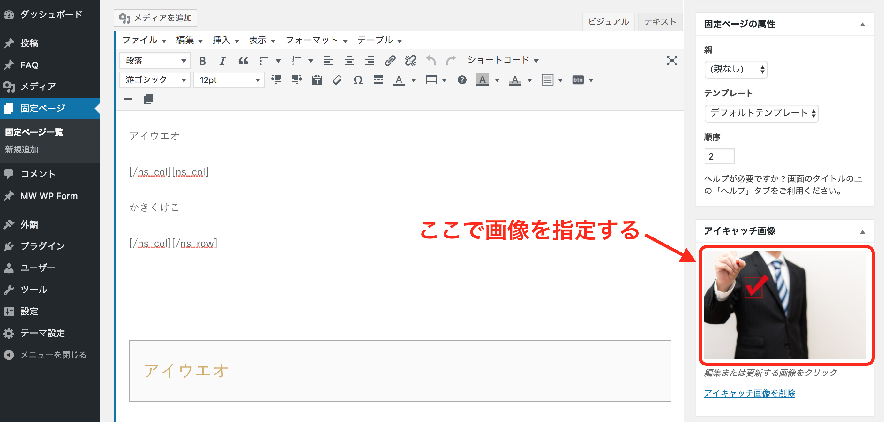884x422 pixels.
Task: Click the undo arrow icon
Action: pos(431,61)
